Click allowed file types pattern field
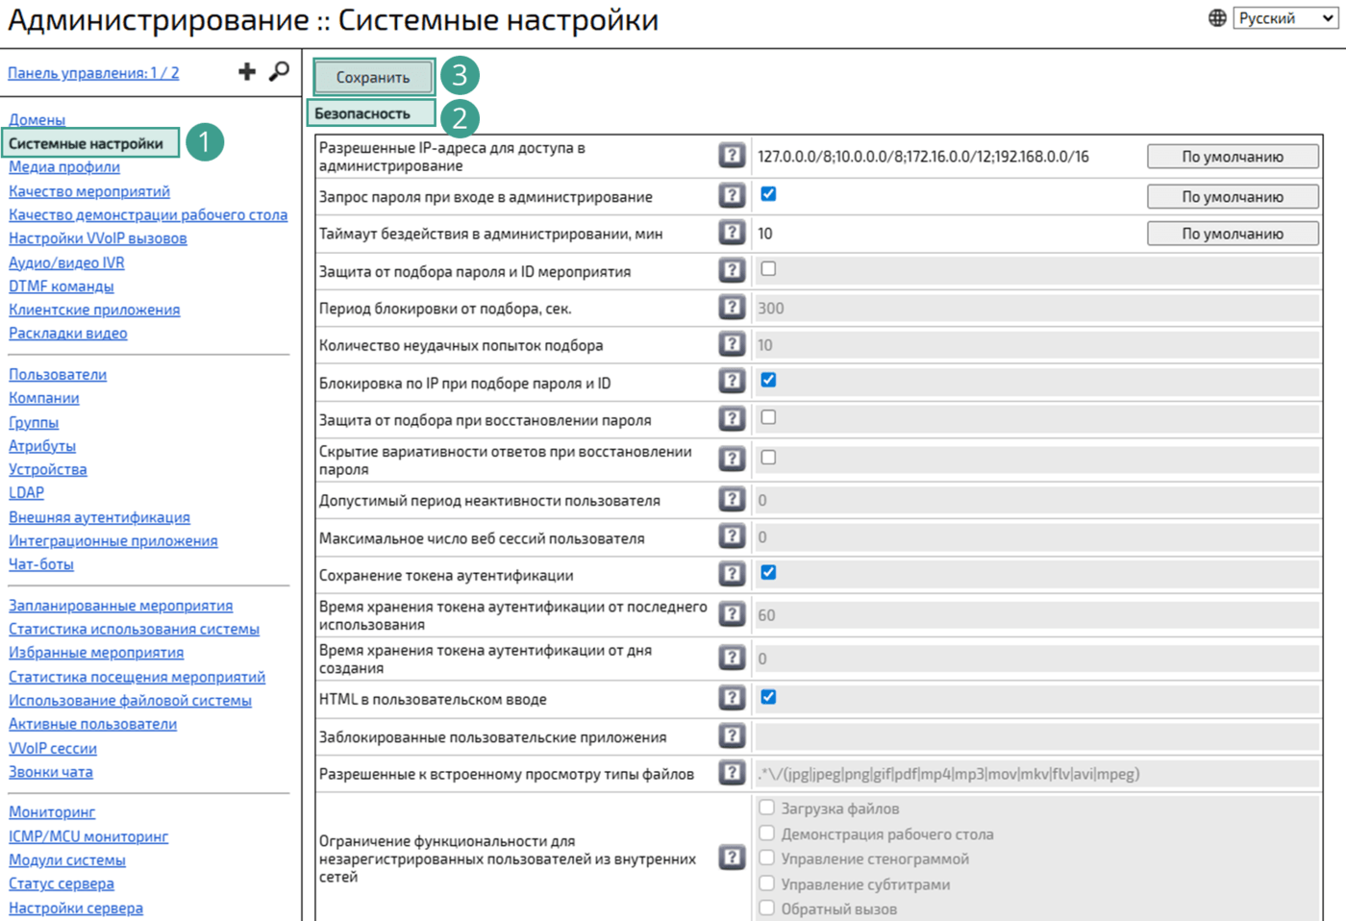Screen dimensions: 1346x921 pos(1036,774)
